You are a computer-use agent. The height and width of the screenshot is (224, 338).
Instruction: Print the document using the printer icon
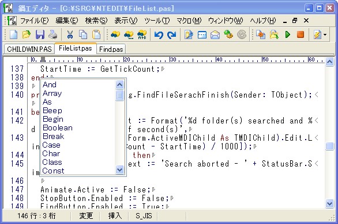pyautogui.click(x=53, y=34)
